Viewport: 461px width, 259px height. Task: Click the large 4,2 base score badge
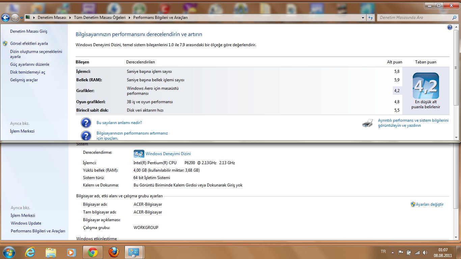tap(426, 86)
